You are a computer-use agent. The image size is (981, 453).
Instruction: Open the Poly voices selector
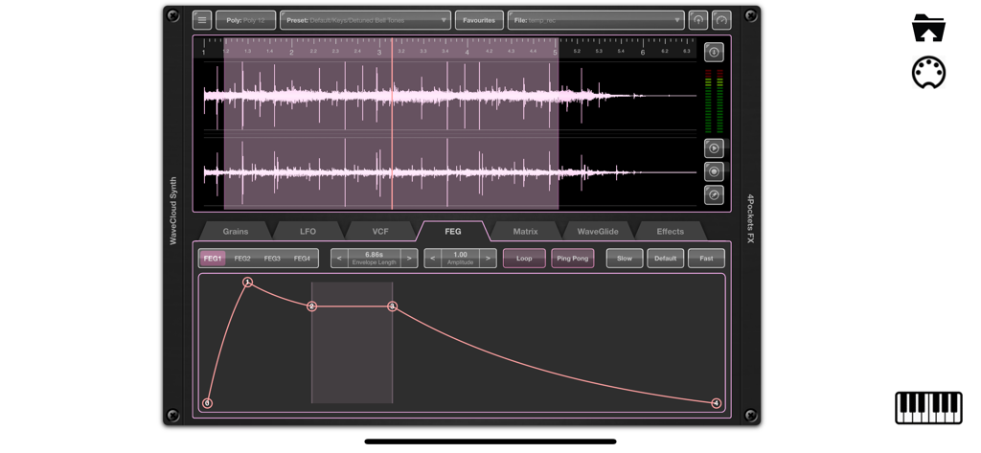point(246,20)
